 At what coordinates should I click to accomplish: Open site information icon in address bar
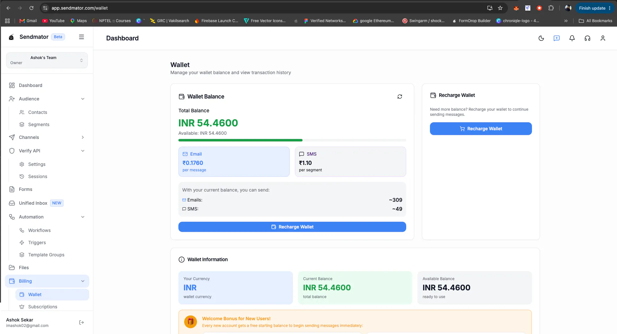point(45,8)
